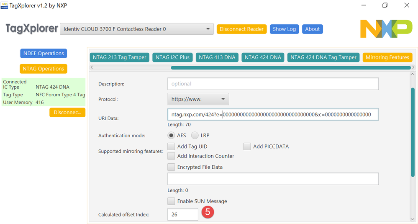Viewport: 418px width, 224px height.
Task: Open NTAG 424 DNA tab
Action: 263,57
